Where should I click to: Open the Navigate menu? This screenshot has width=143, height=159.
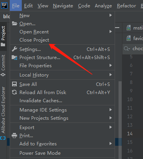coord(63,6)
